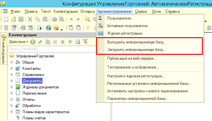Click the green Add plus icon
Viewport: 212px width, 121px height.
[x=33, y=42]
